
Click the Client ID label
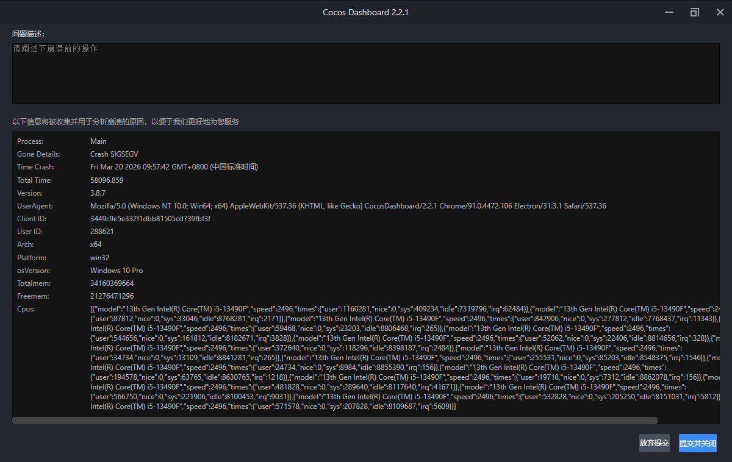[32, 219]
